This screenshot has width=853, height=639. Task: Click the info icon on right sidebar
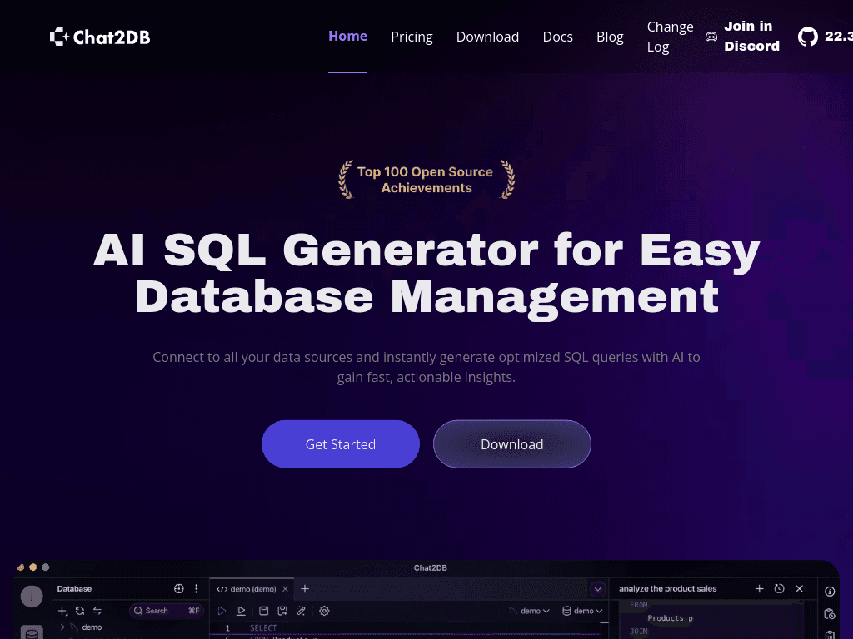click(x=830, y=592)
